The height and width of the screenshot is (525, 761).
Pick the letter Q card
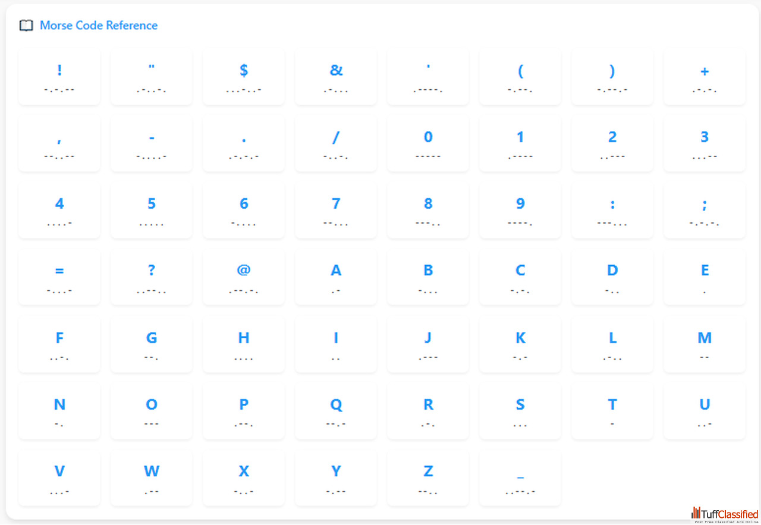(x=336, y=411)
